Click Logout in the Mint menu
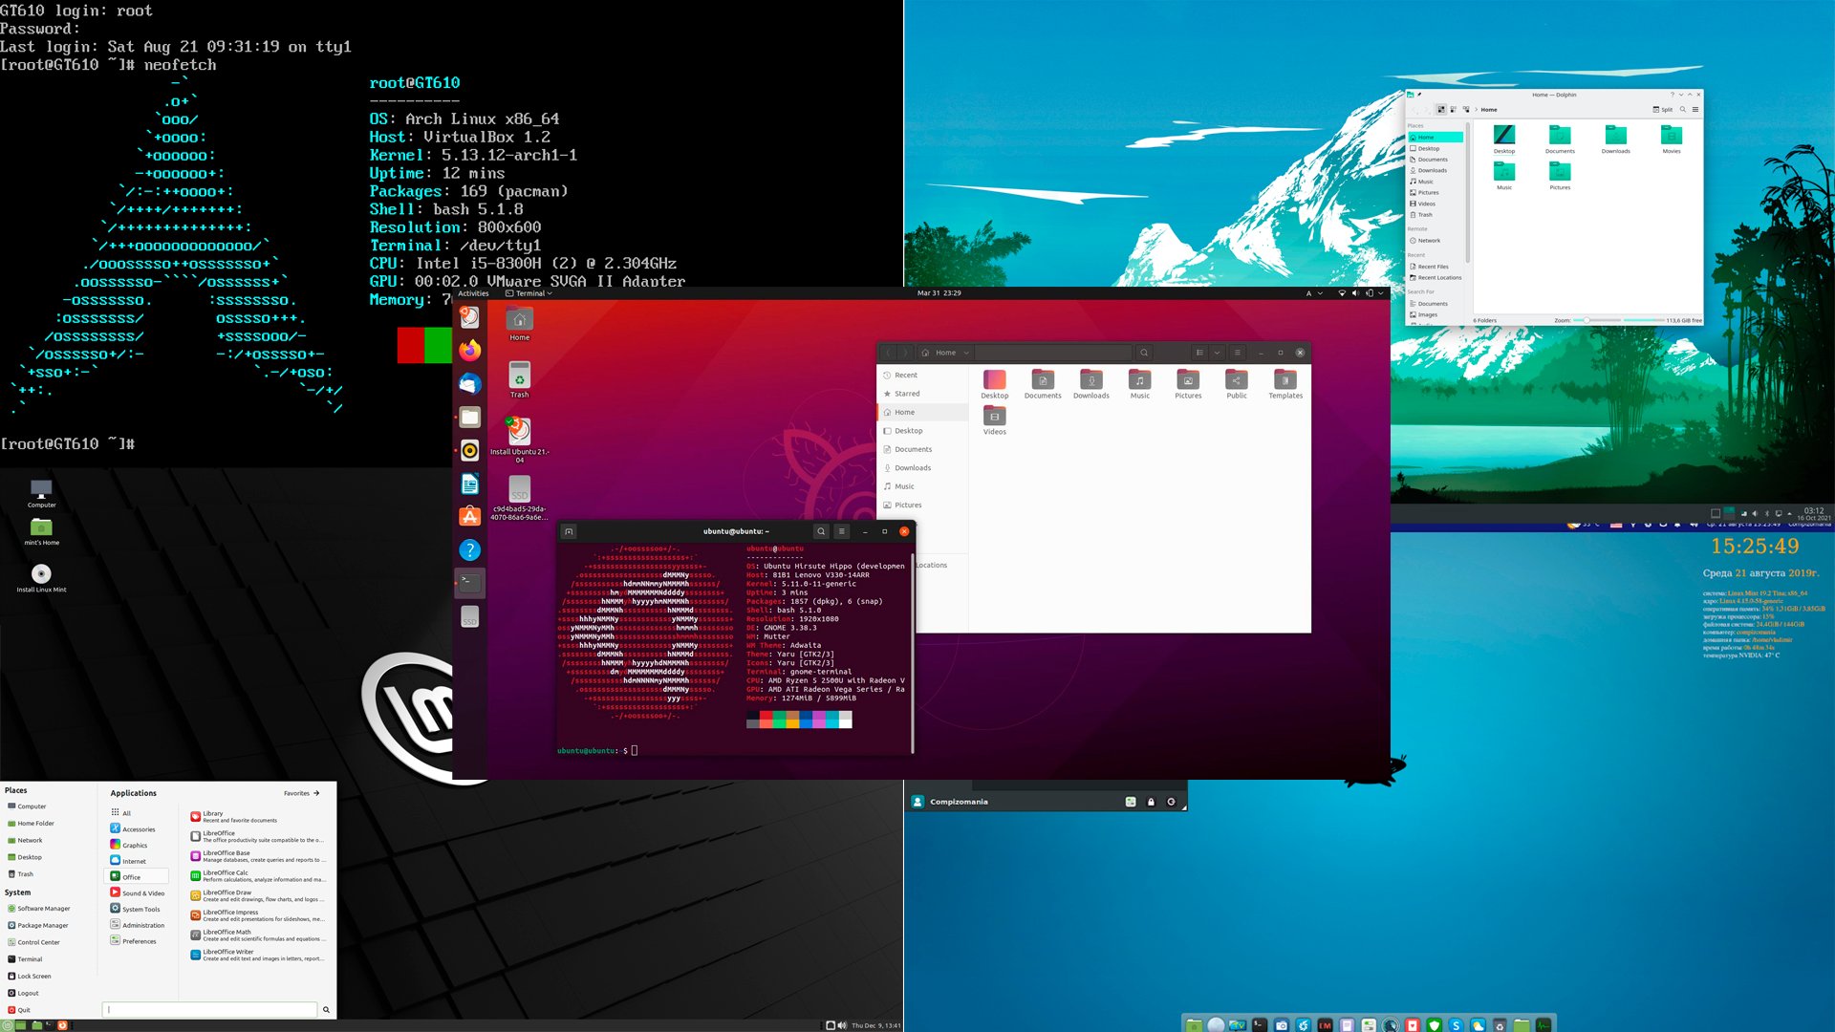Viewport: 1835px width, 1032px height. [23, 993]
